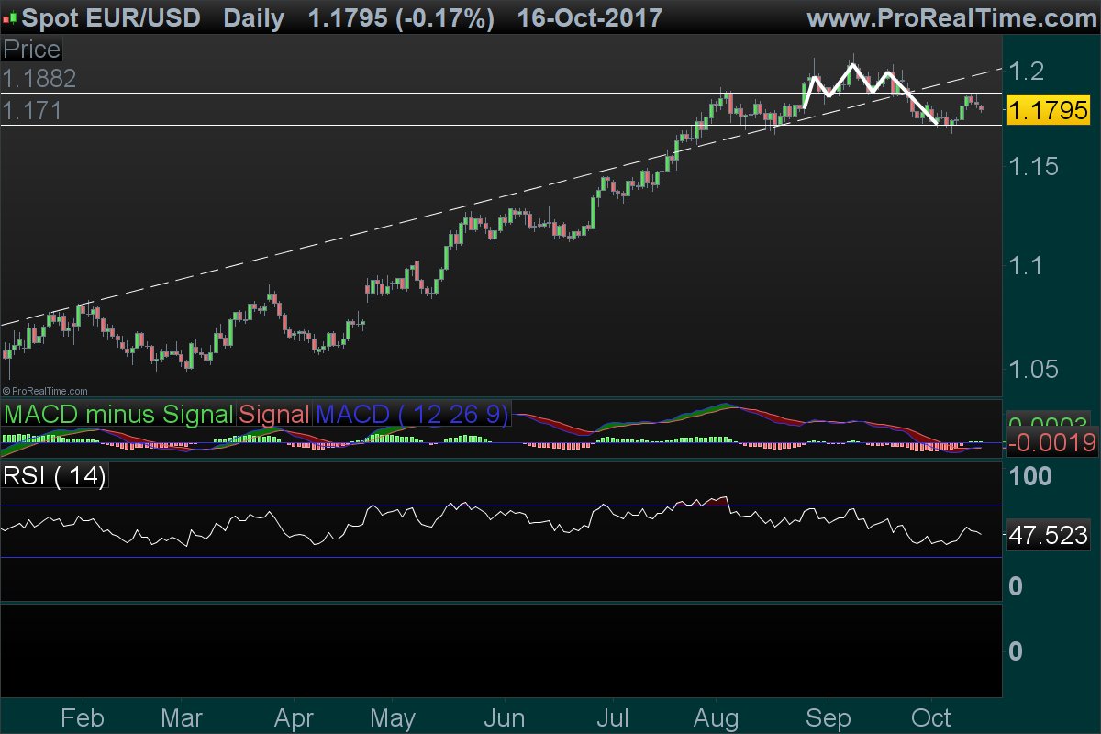1101x734 pixels.
Task: Select the red Signal legend label
Action: pyautogui.click(x=274, y=414)
